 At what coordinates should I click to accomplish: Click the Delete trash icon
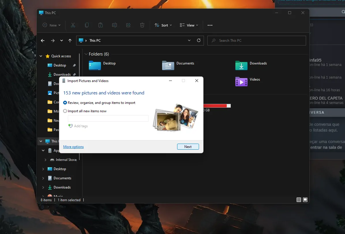[x=142, y=25]
